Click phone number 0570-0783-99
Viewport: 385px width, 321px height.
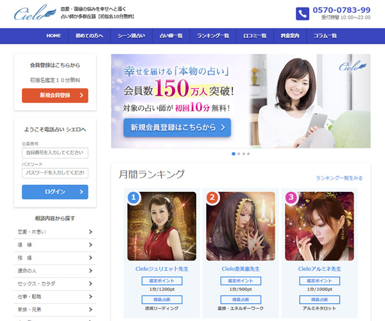[341, 10]
